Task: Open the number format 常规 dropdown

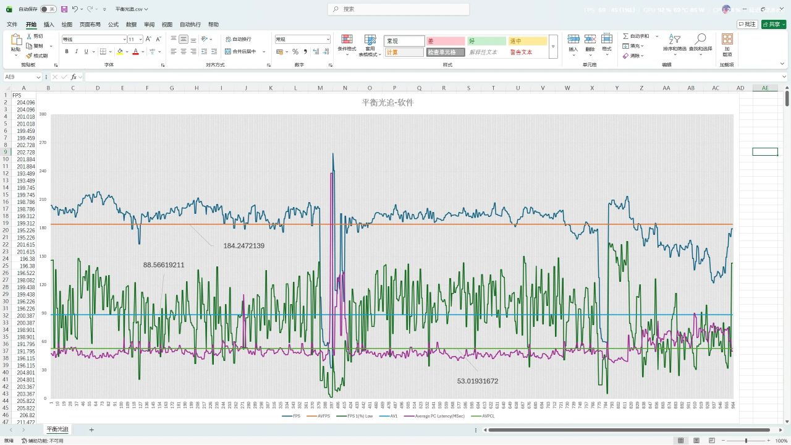Action: 328,39
